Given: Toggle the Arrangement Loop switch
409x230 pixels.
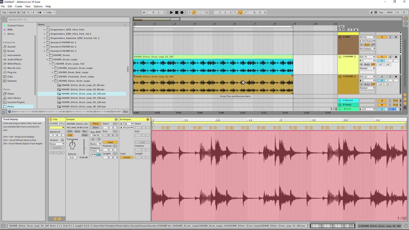Looking at the screenshot, I should tap(240, 12).
